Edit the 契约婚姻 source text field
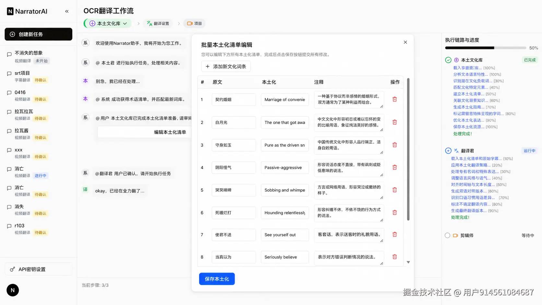542x305 pixels. [234, 100]
